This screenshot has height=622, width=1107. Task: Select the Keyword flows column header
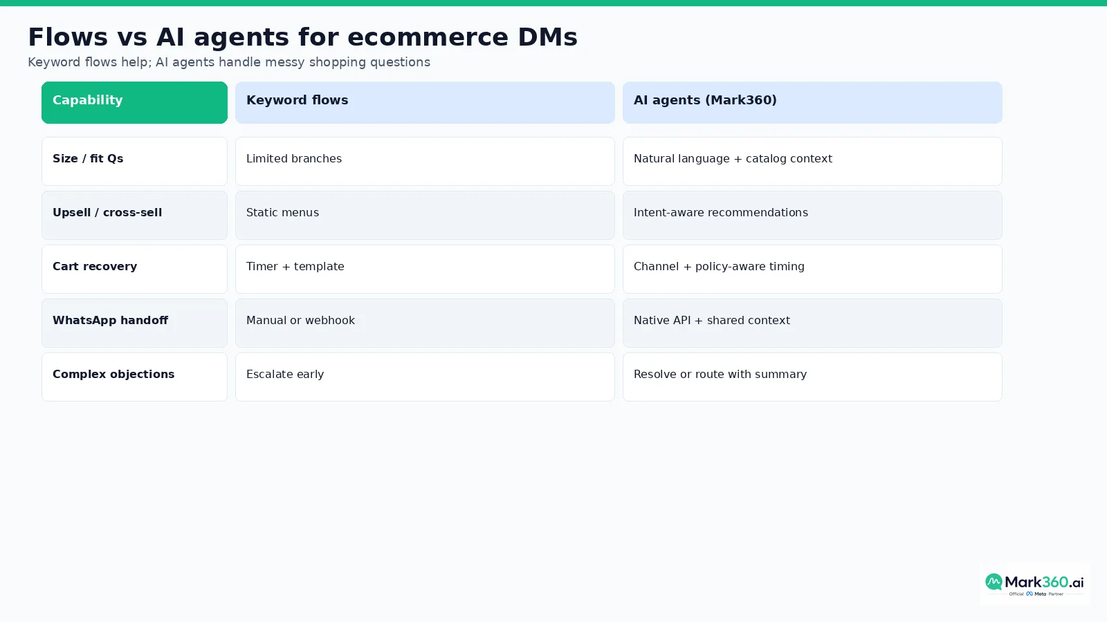425,102
